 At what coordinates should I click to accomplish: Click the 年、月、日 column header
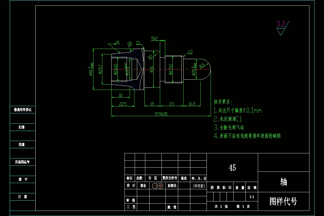click(199, 178)
